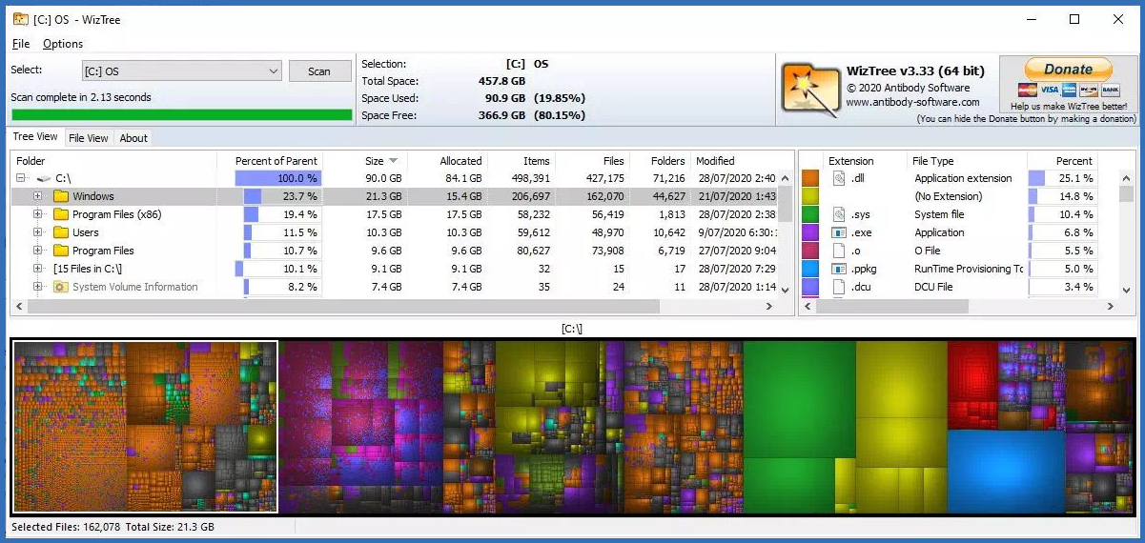
Task: Sort by the Allocated column header
Action: (x=446, y=161)
